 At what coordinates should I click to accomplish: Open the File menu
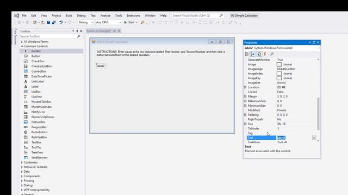pos(24,16)
